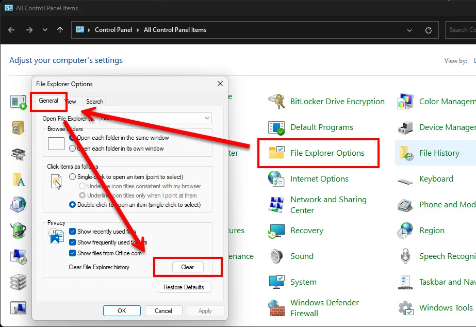
Task: Open the Sound link
Action: tap(302, 256)
